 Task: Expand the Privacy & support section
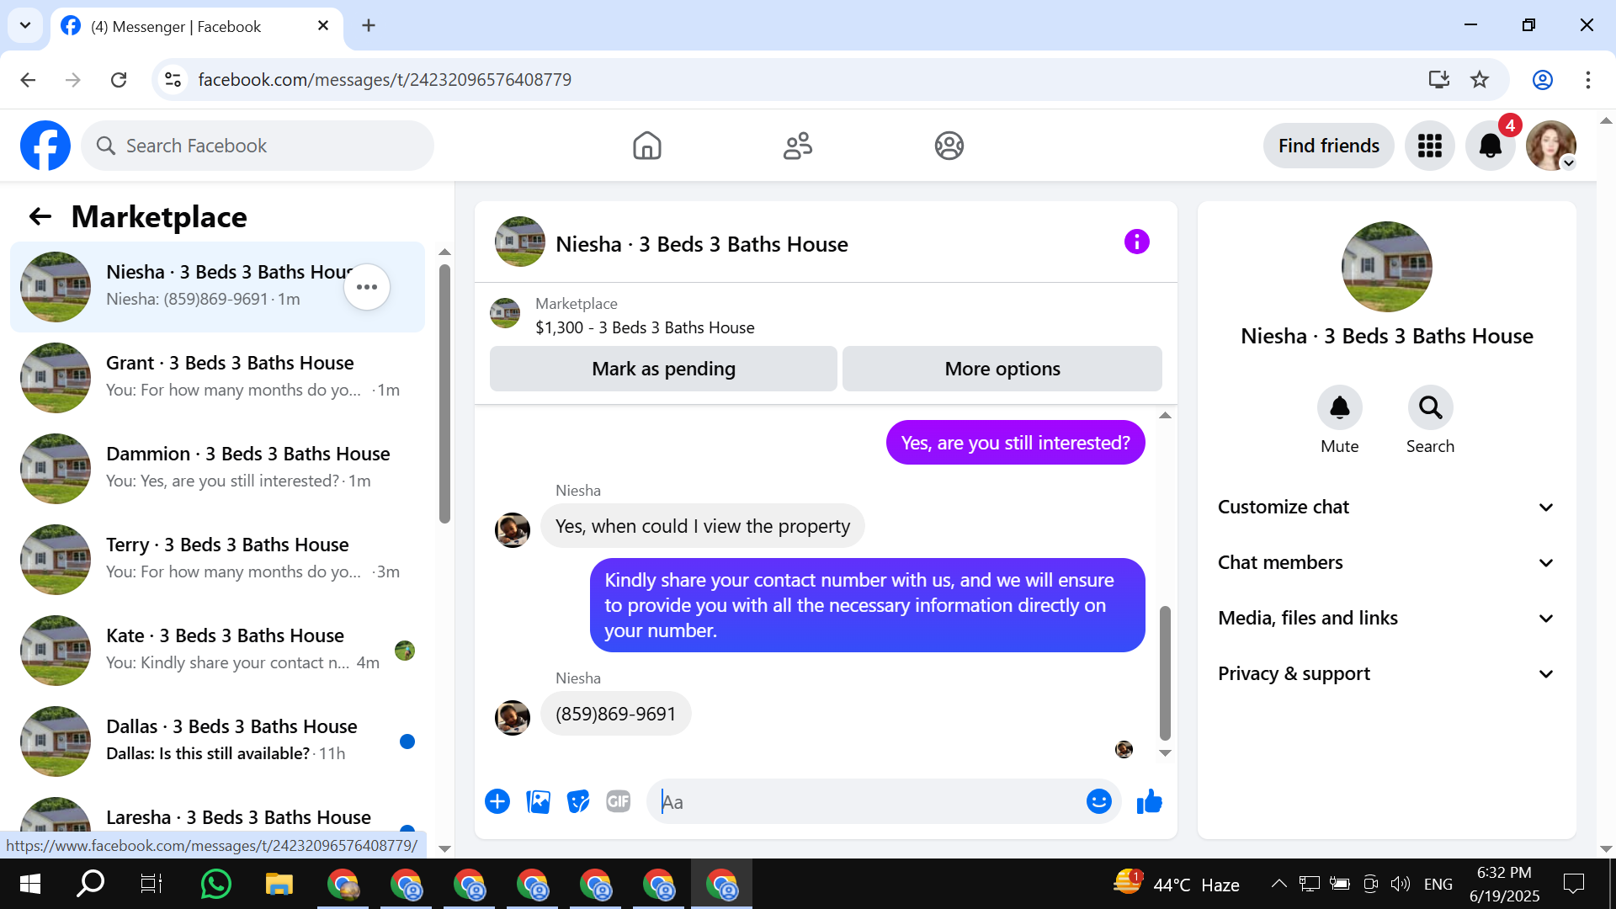(1386, 673)
